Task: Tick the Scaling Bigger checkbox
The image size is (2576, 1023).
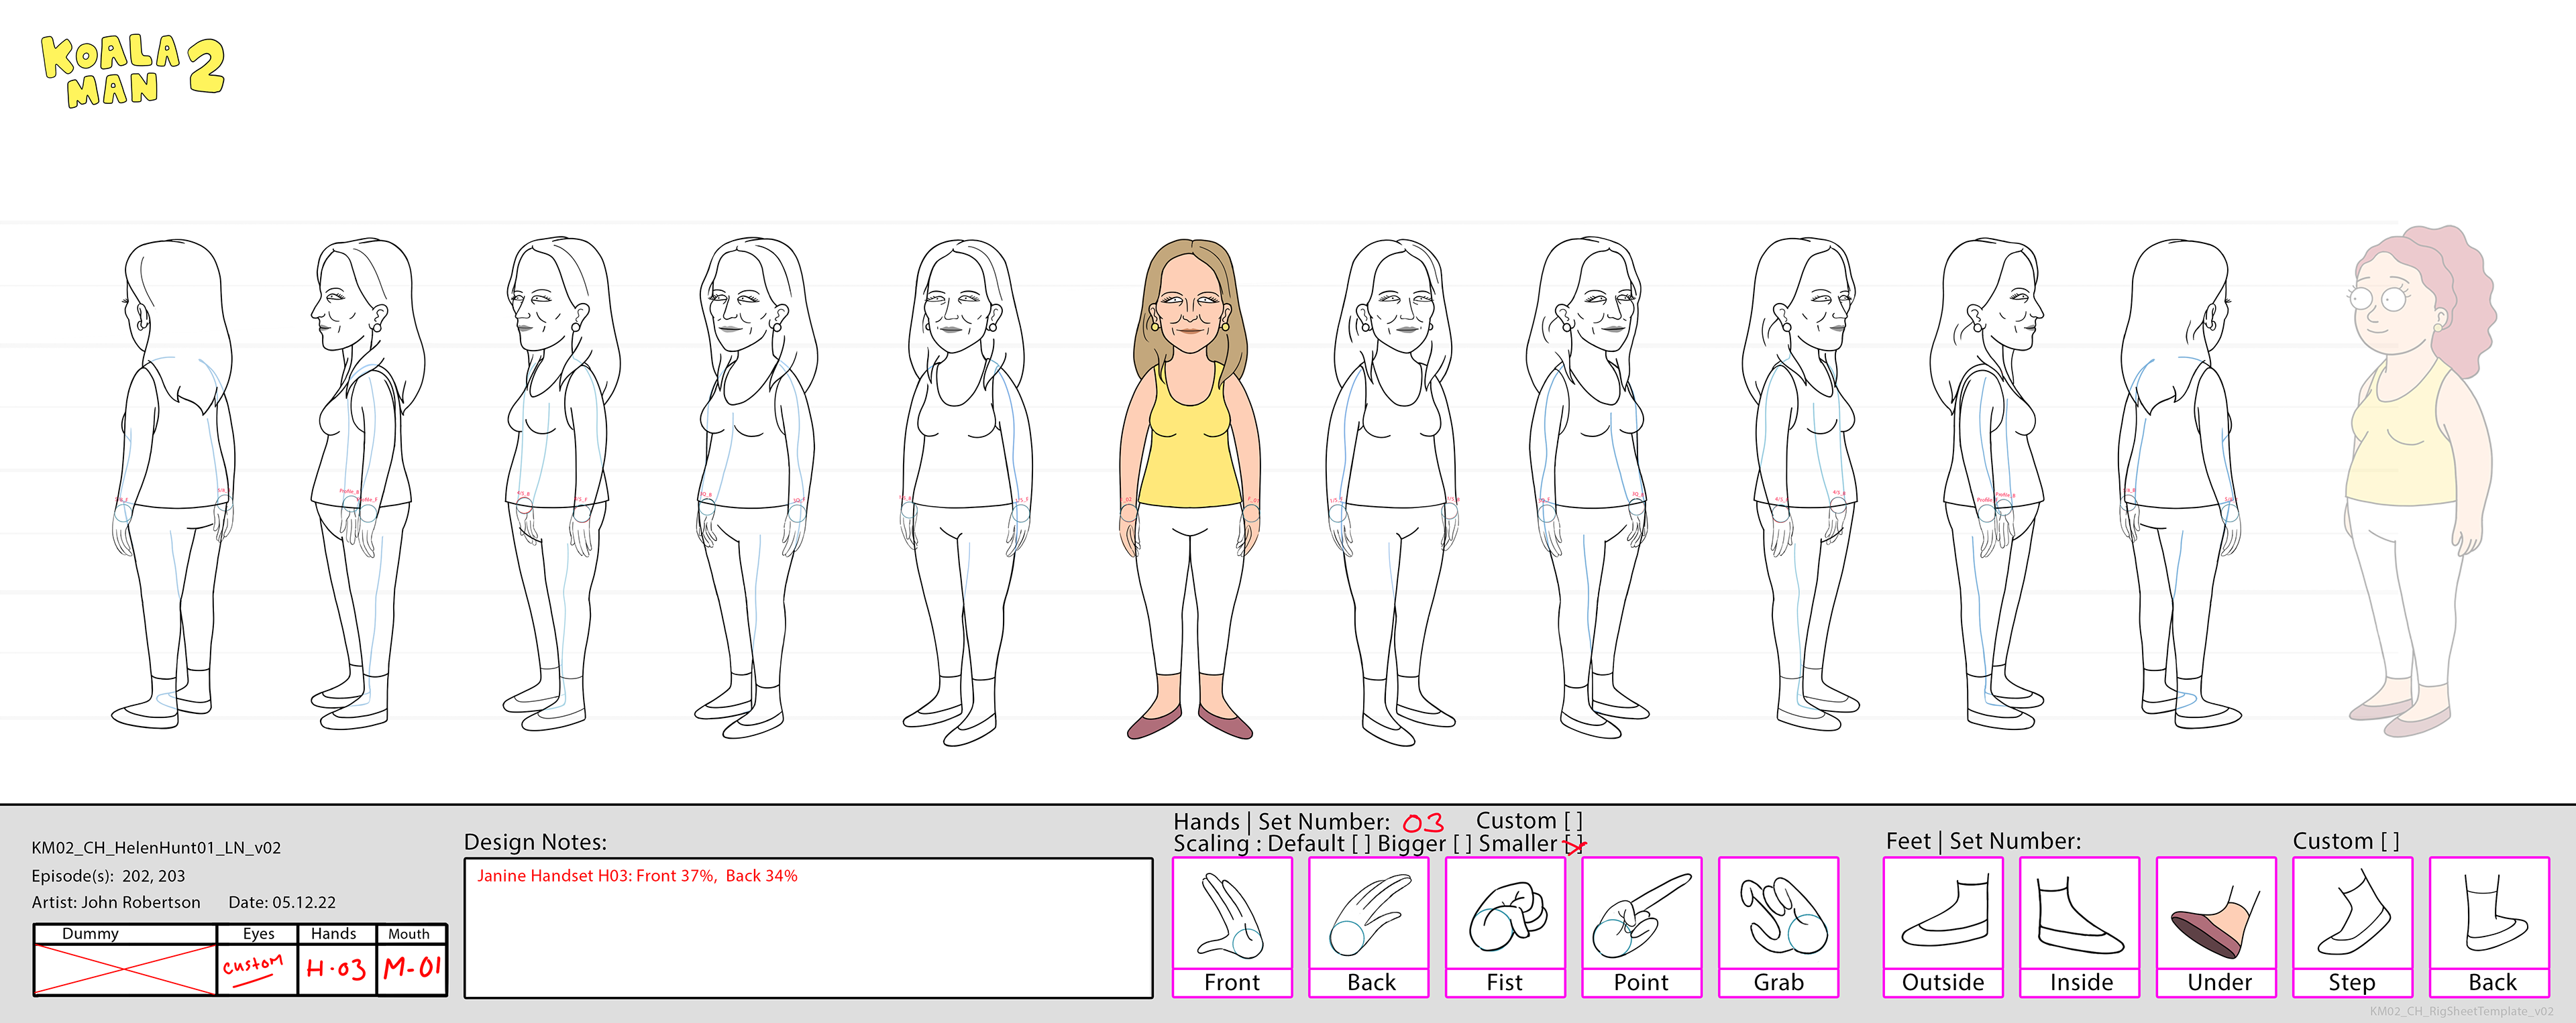Action: 1462,844
